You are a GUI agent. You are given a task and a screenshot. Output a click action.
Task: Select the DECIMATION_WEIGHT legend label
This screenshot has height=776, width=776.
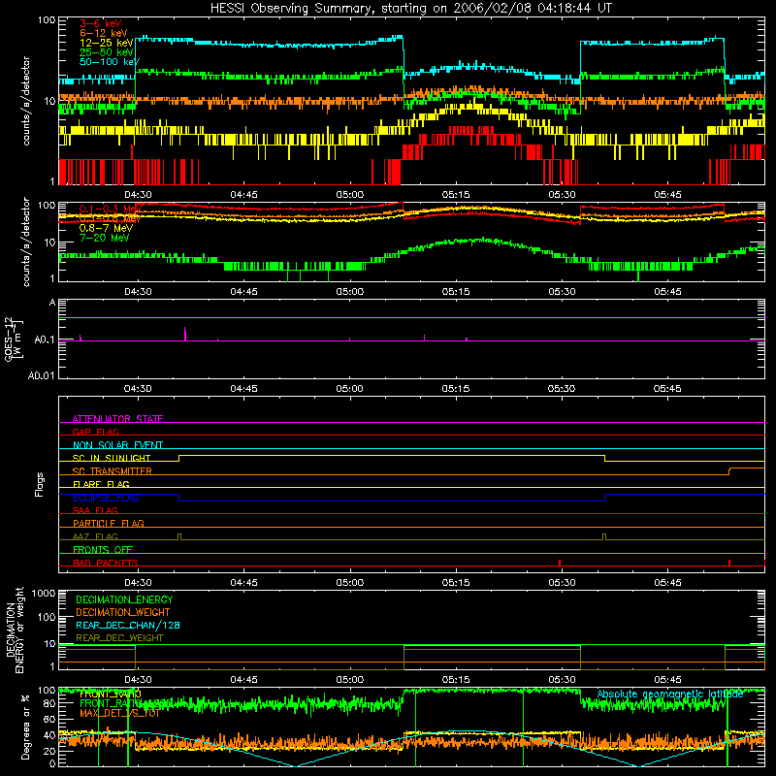click(123, 612)
